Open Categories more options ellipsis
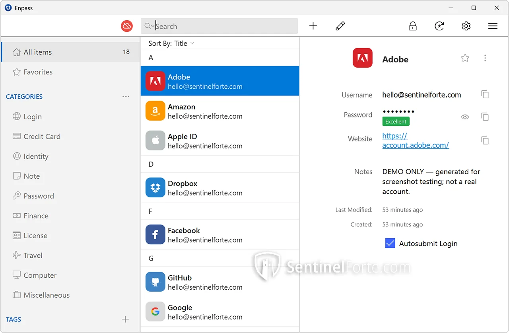Viewport: 509px width, 333px height. click(x=126, y=96)
